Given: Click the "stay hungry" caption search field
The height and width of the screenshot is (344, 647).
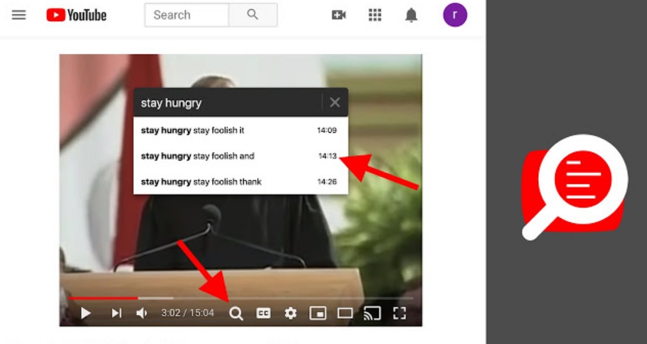Looking at the screenshot, I should (228, 103).
